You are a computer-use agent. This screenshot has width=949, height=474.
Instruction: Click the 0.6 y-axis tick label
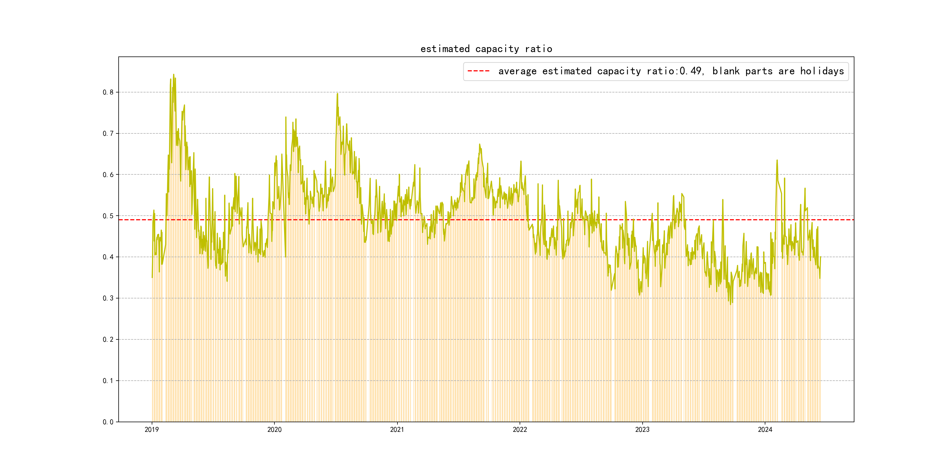[108, 175]
